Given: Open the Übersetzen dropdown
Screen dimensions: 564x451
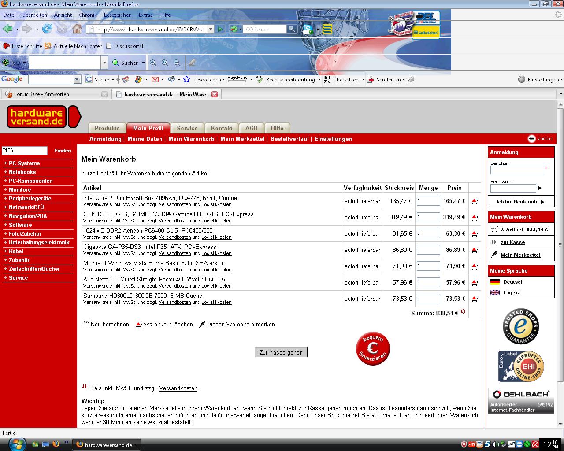Looking at the screenshot, I should 363,80.
